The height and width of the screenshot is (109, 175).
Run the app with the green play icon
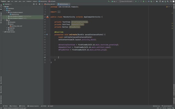pos(136,1)
